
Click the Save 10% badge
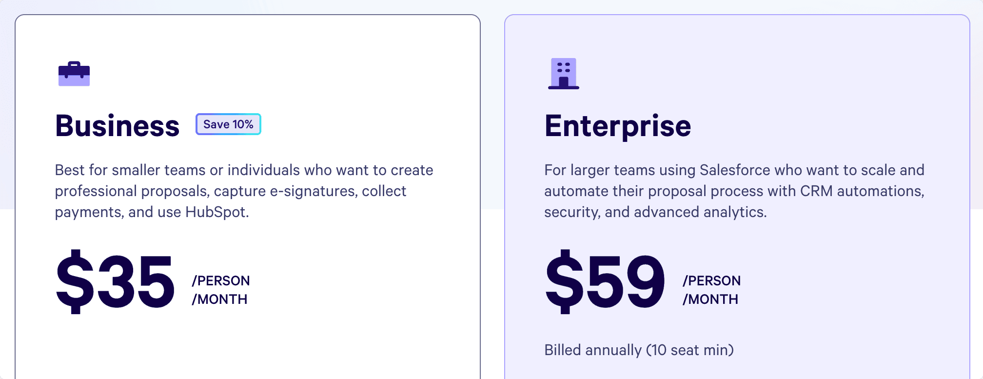(x=228, y=124)
